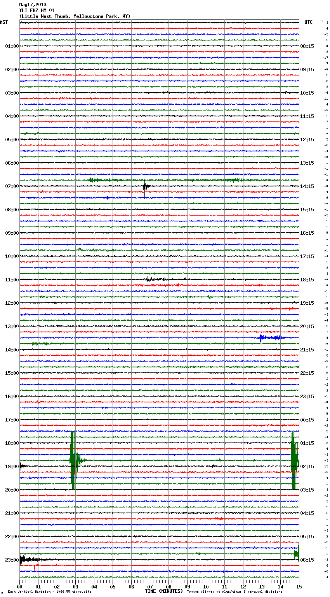Select the '20:00' MST row label
The image size is (330, 597).
tap(12, 490)
